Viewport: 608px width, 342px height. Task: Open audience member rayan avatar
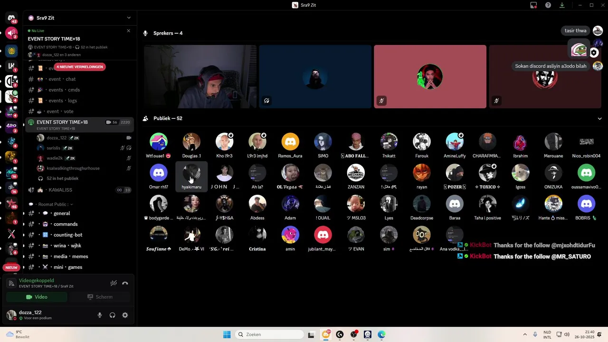[422, 173]
